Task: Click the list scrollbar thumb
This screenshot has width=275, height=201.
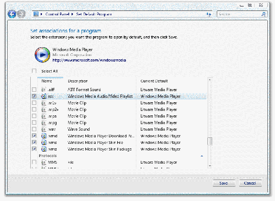Action: (x=210, y=141)
